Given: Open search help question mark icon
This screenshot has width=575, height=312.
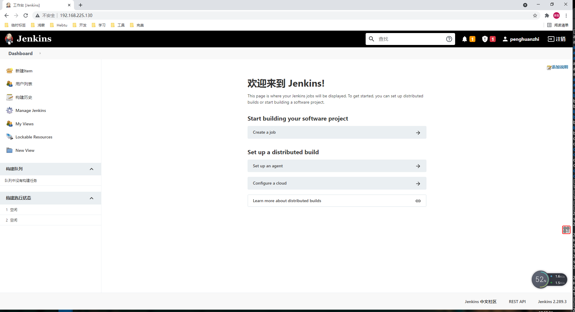Looking at the screenshot, I should click(449, 39).
